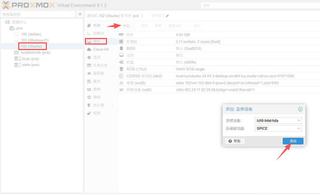Open the local (pve) storage
The width and height of the screenshot is (320, 195).
click(30, 59)
